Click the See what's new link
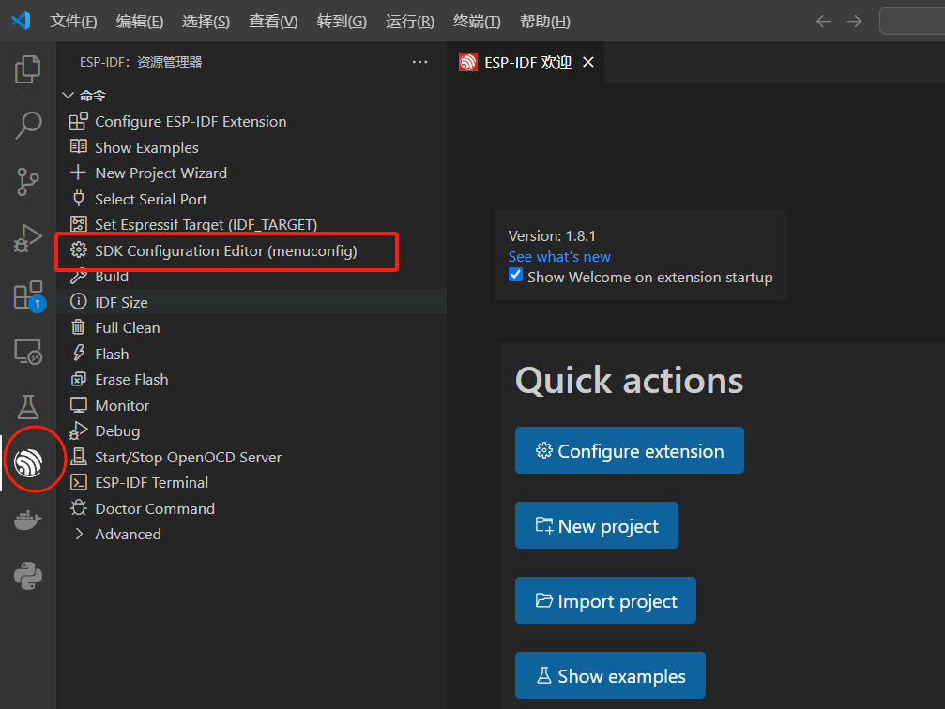Viewport: 945px width, 709px height. 559,257
